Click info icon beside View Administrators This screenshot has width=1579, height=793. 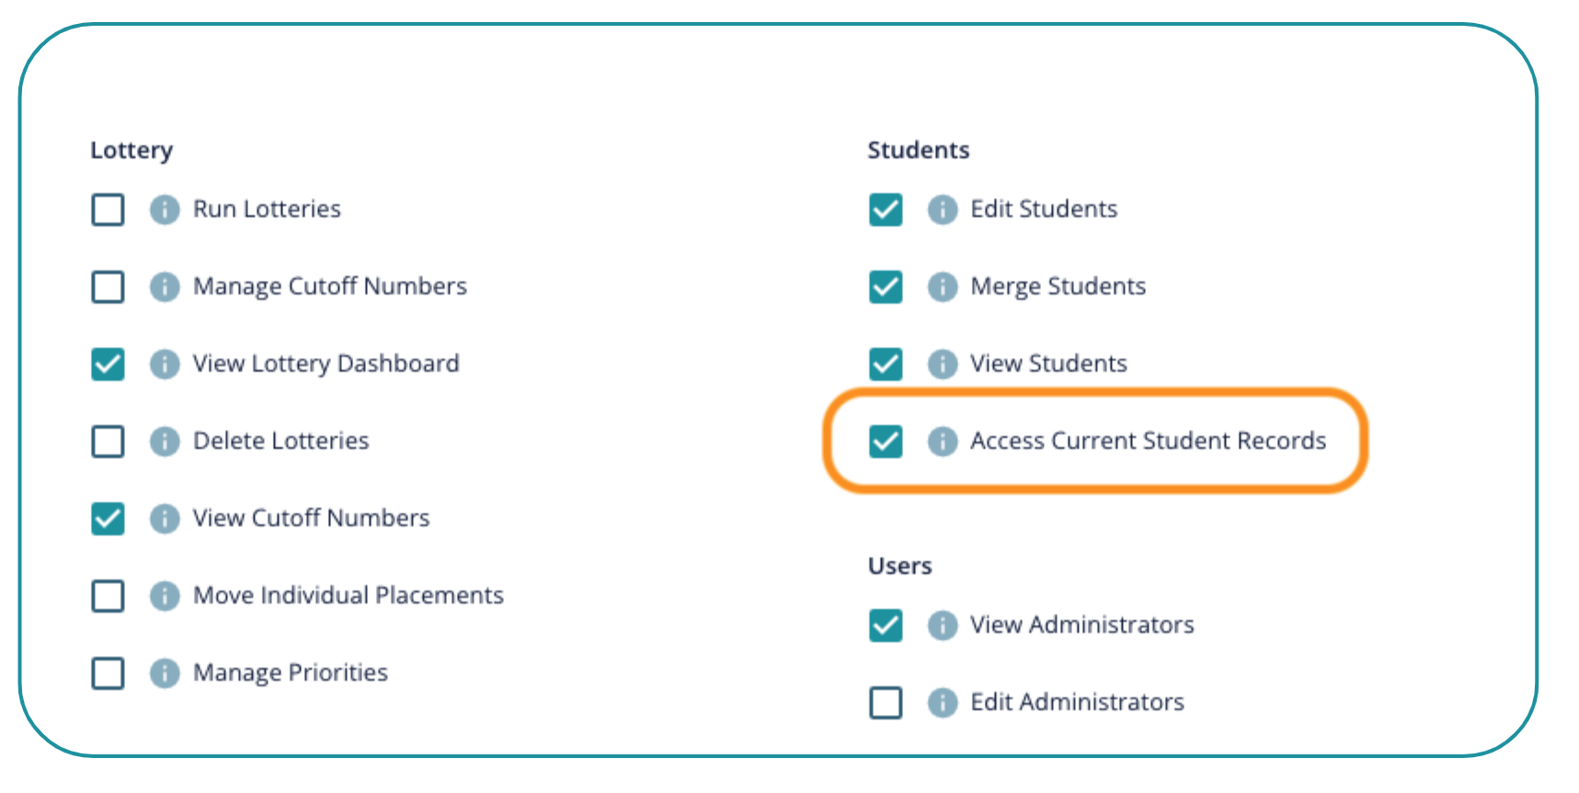[x=942, y=626]
